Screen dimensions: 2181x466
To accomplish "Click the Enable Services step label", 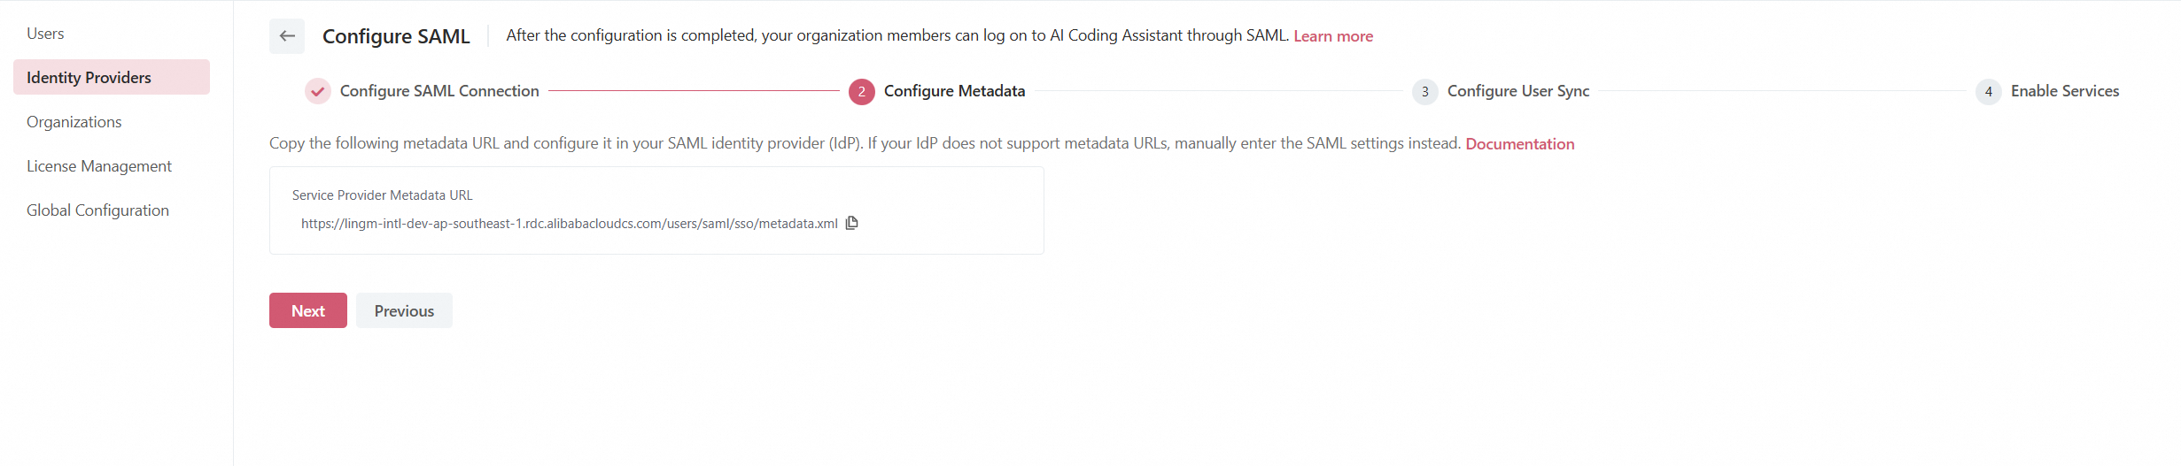I will 2064,91.
